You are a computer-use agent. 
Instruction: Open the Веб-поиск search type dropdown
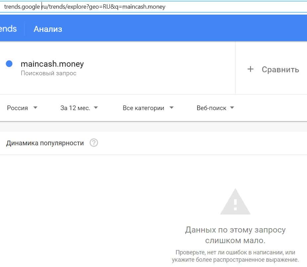click(x=212, y=108)
